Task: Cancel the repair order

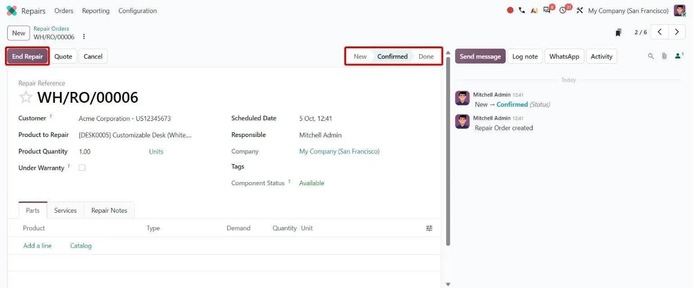Action: (x=93, y=56)
